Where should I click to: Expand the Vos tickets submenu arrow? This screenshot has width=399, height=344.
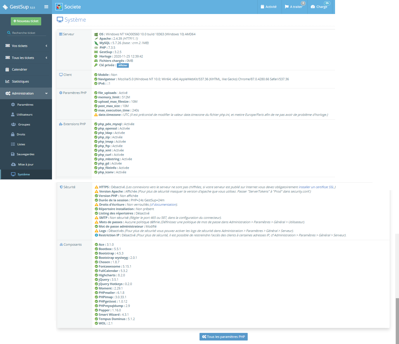[46, 46]
